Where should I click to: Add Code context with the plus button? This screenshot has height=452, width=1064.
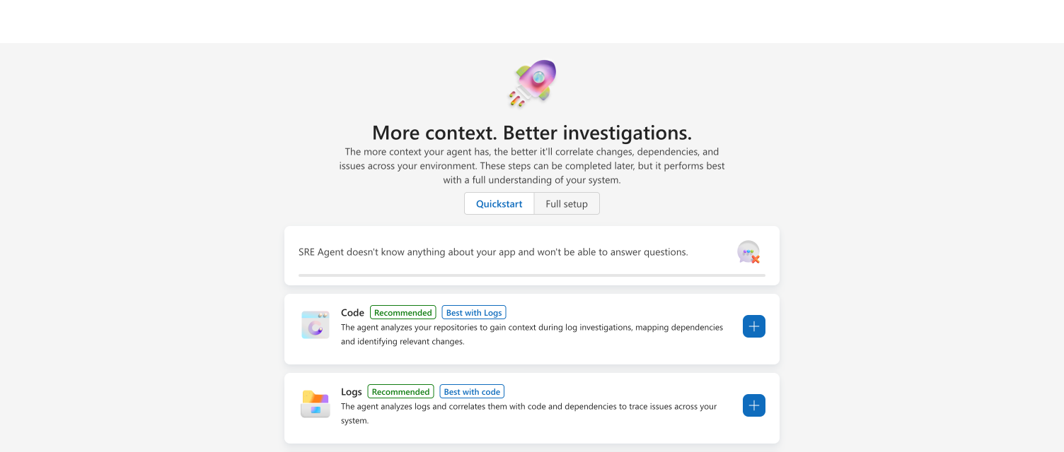(754, 326)
